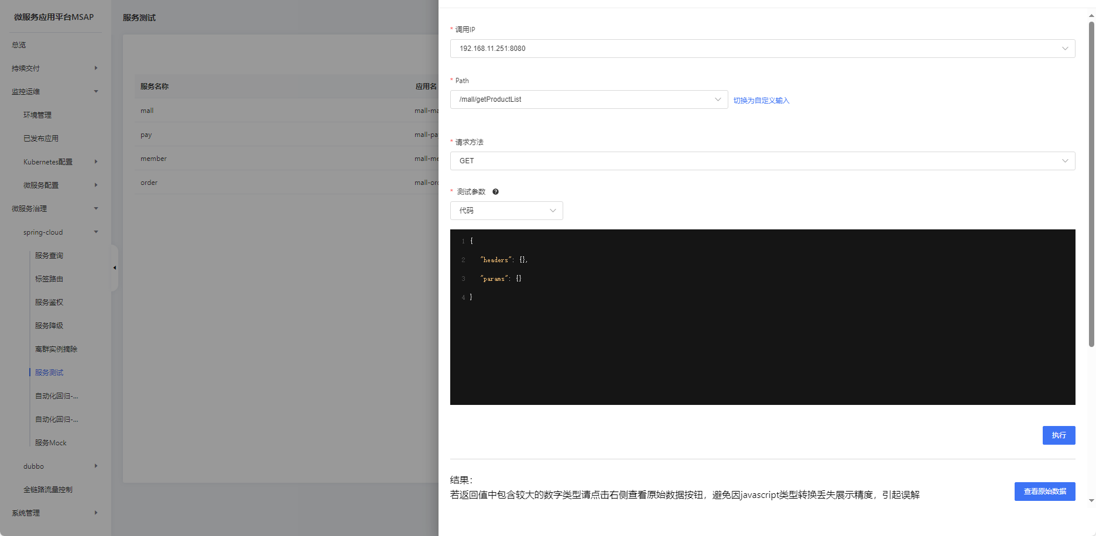Viewport: 1096px width, 536px height.
Task: Collapse spring-cloud submenu
Action: 56,232
